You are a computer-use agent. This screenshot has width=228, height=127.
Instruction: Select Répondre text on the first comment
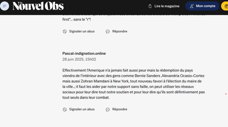120,31
